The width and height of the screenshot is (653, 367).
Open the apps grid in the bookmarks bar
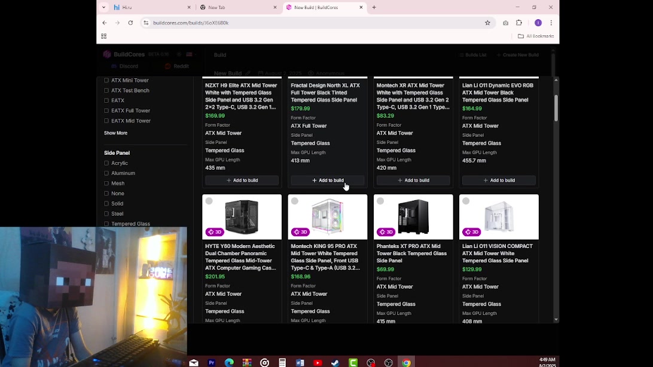(103, 36)
